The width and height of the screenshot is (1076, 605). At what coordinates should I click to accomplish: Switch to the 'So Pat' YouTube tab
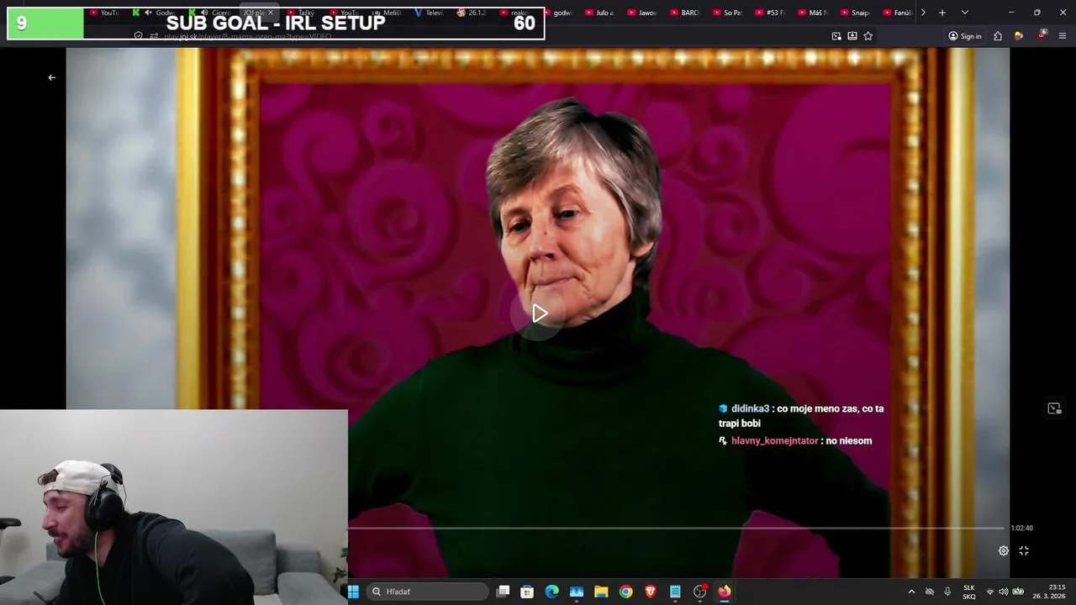click(728, 13)
